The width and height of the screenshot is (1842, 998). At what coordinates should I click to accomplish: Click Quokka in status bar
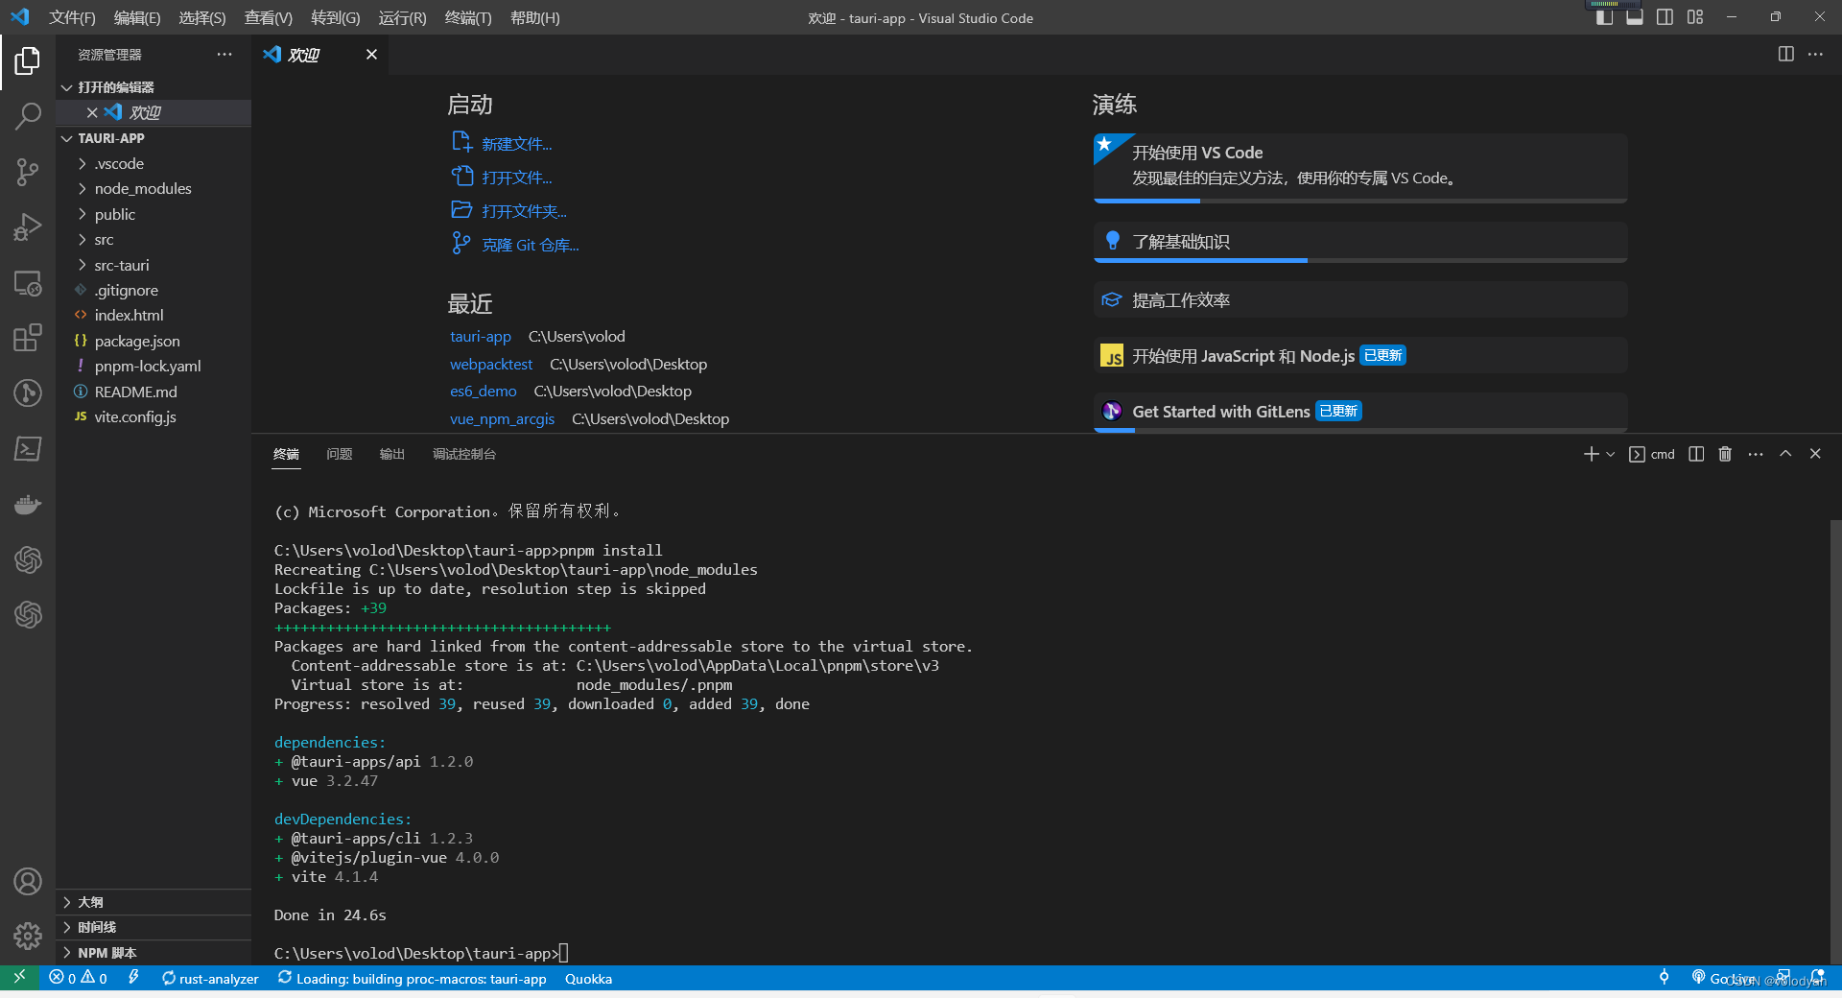pos(588,979)
